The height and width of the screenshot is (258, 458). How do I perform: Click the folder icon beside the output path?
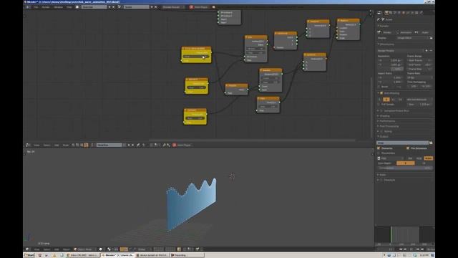tap(431, 143)
